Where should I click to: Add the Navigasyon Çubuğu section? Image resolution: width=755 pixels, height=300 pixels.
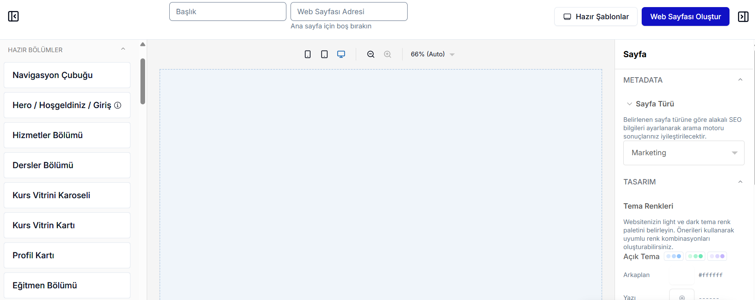point(67,75)
